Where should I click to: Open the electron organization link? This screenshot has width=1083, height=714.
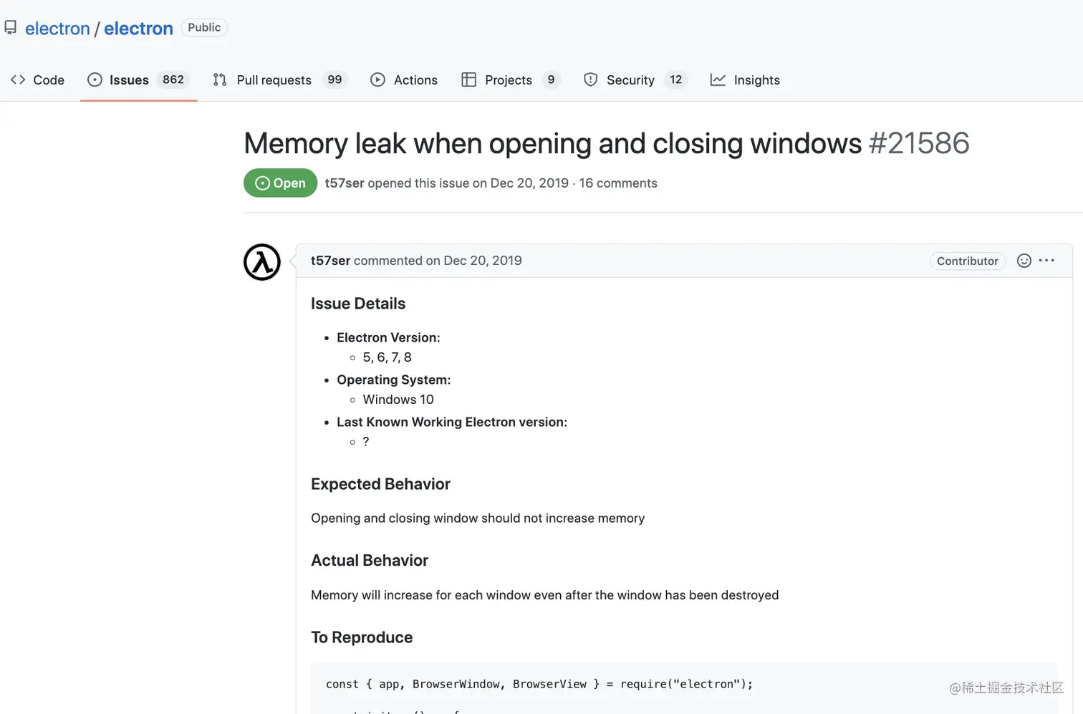tap(57, 28)
